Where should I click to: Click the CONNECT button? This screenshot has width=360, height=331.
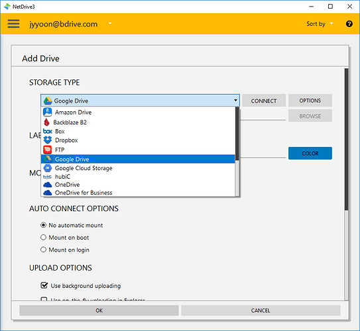point(264,101)
